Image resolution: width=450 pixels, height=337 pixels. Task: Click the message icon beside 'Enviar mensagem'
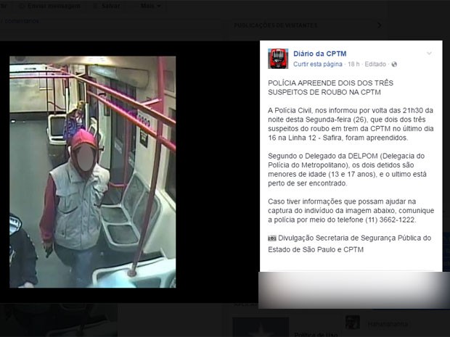pos(22,6)
